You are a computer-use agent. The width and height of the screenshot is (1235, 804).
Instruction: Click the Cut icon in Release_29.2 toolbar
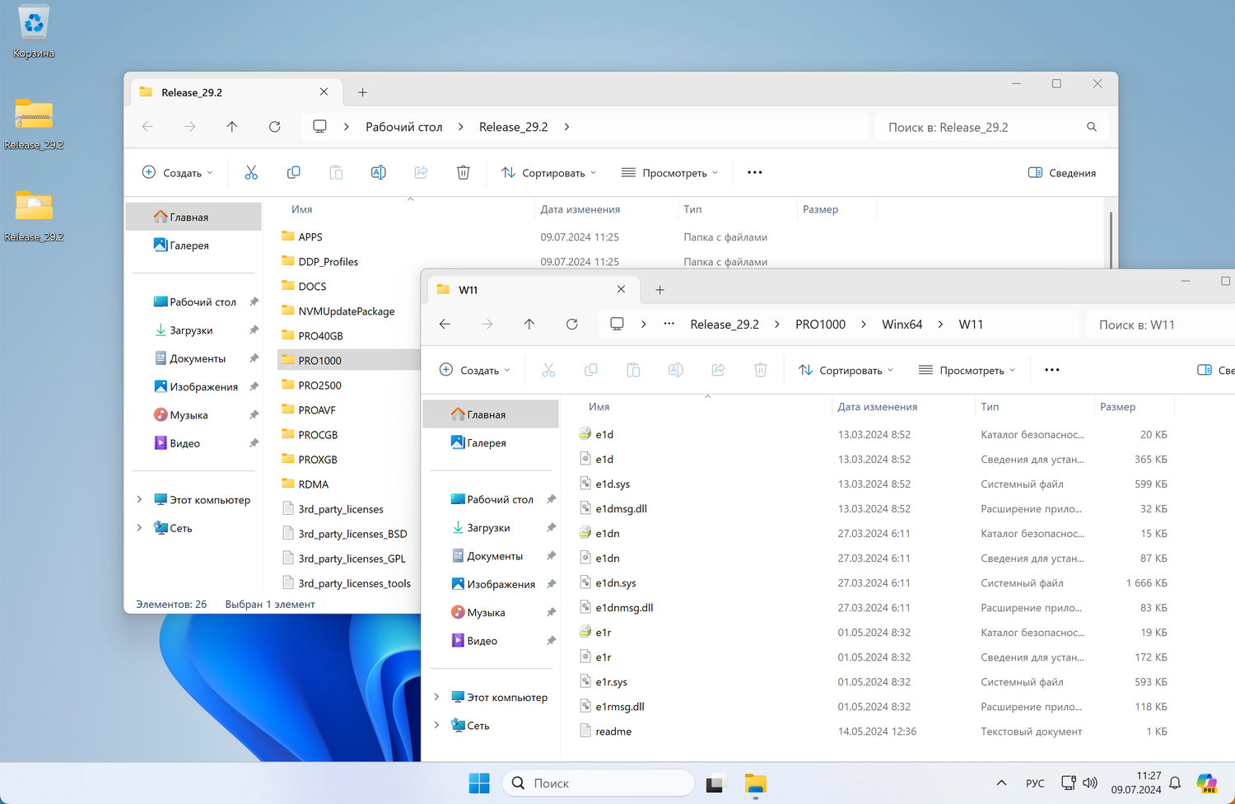pyautogui.click(x=251, y=172)
